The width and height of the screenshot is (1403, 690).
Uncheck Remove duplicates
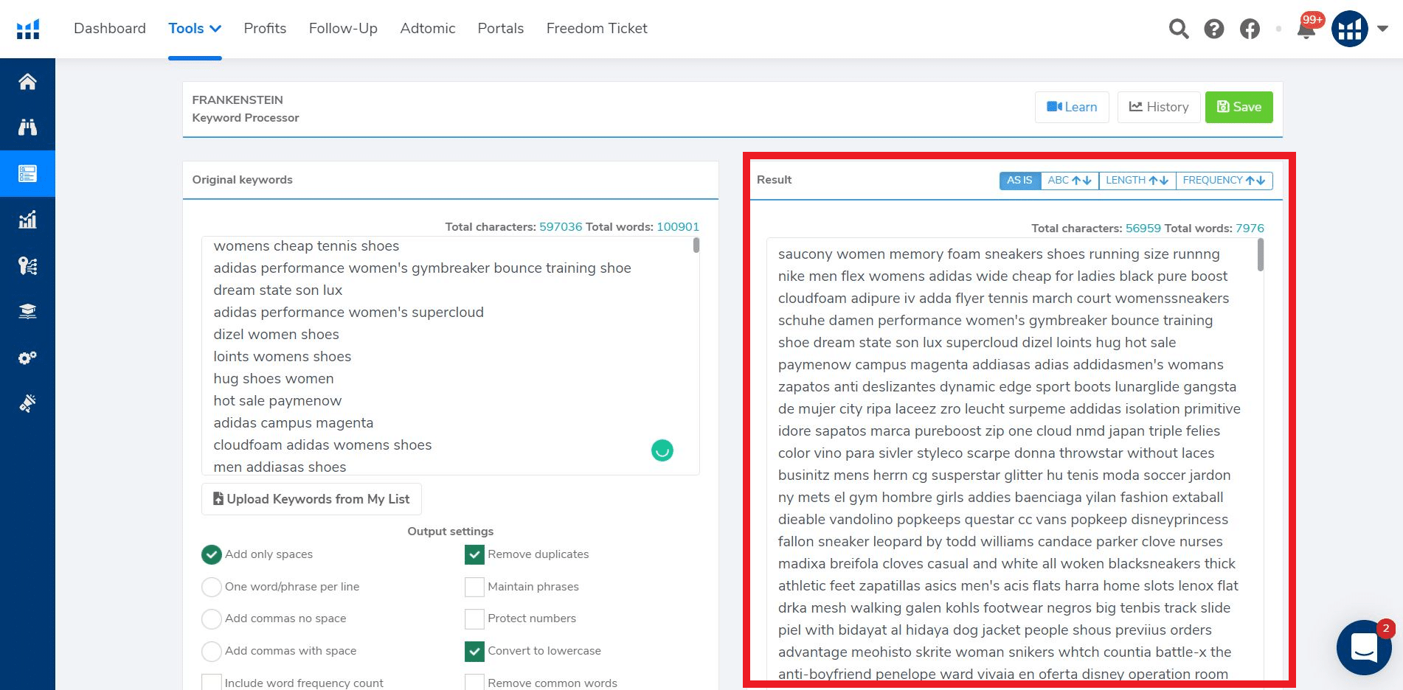[474, 554]
